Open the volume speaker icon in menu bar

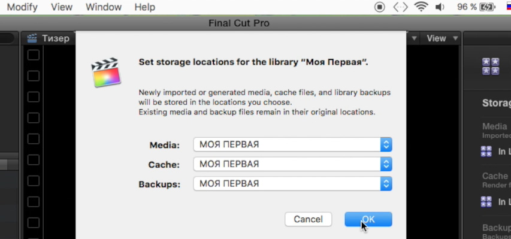(440, 7)
